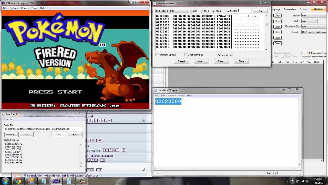Toggle the Shiny Charm checkbox

(x=282, y=56)
